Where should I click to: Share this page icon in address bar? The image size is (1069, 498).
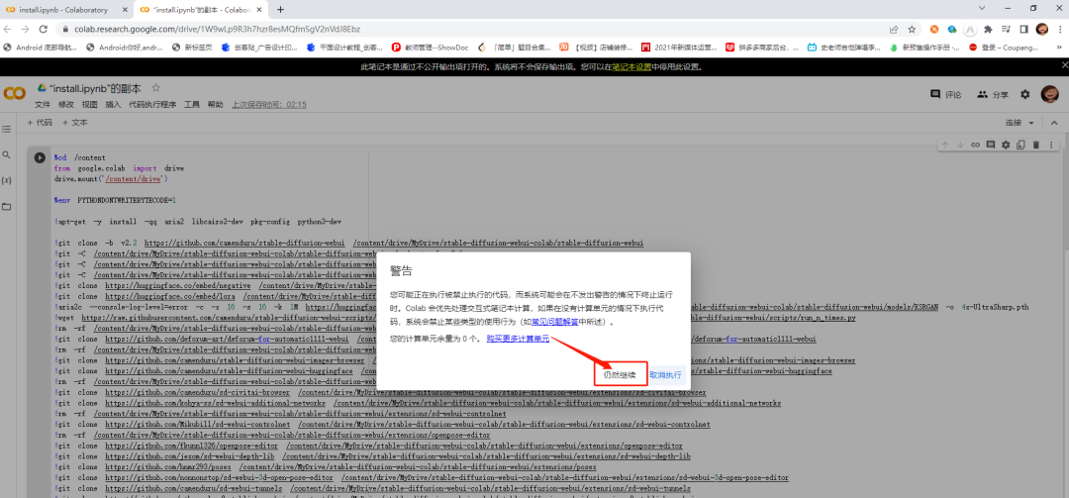(894, 30)
